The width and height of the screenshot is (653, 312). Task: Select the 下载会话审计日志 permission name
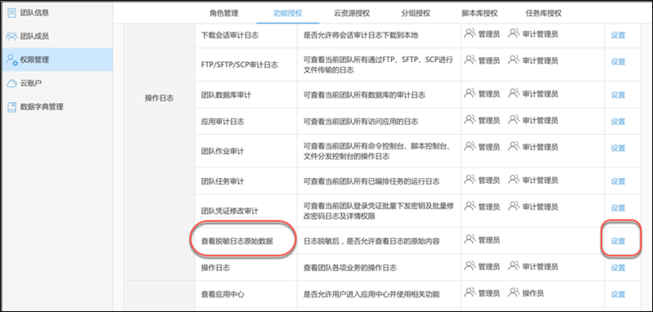point(230,35)
